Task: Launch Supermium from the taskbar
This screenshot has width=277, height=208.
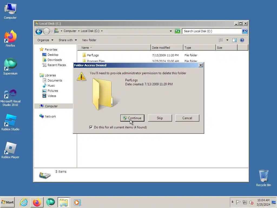Action: tap(50, 202)
